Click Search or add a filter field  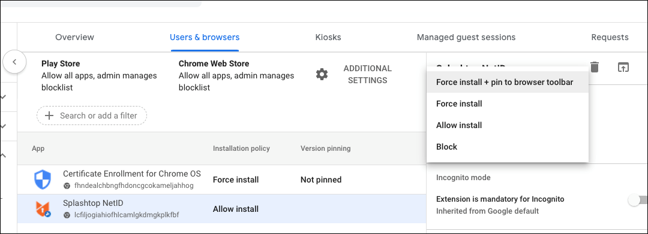(x=92, y=116)
